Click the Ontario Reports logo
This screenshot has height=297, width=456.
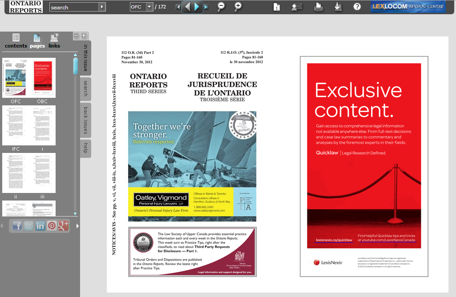coord(26,7)
